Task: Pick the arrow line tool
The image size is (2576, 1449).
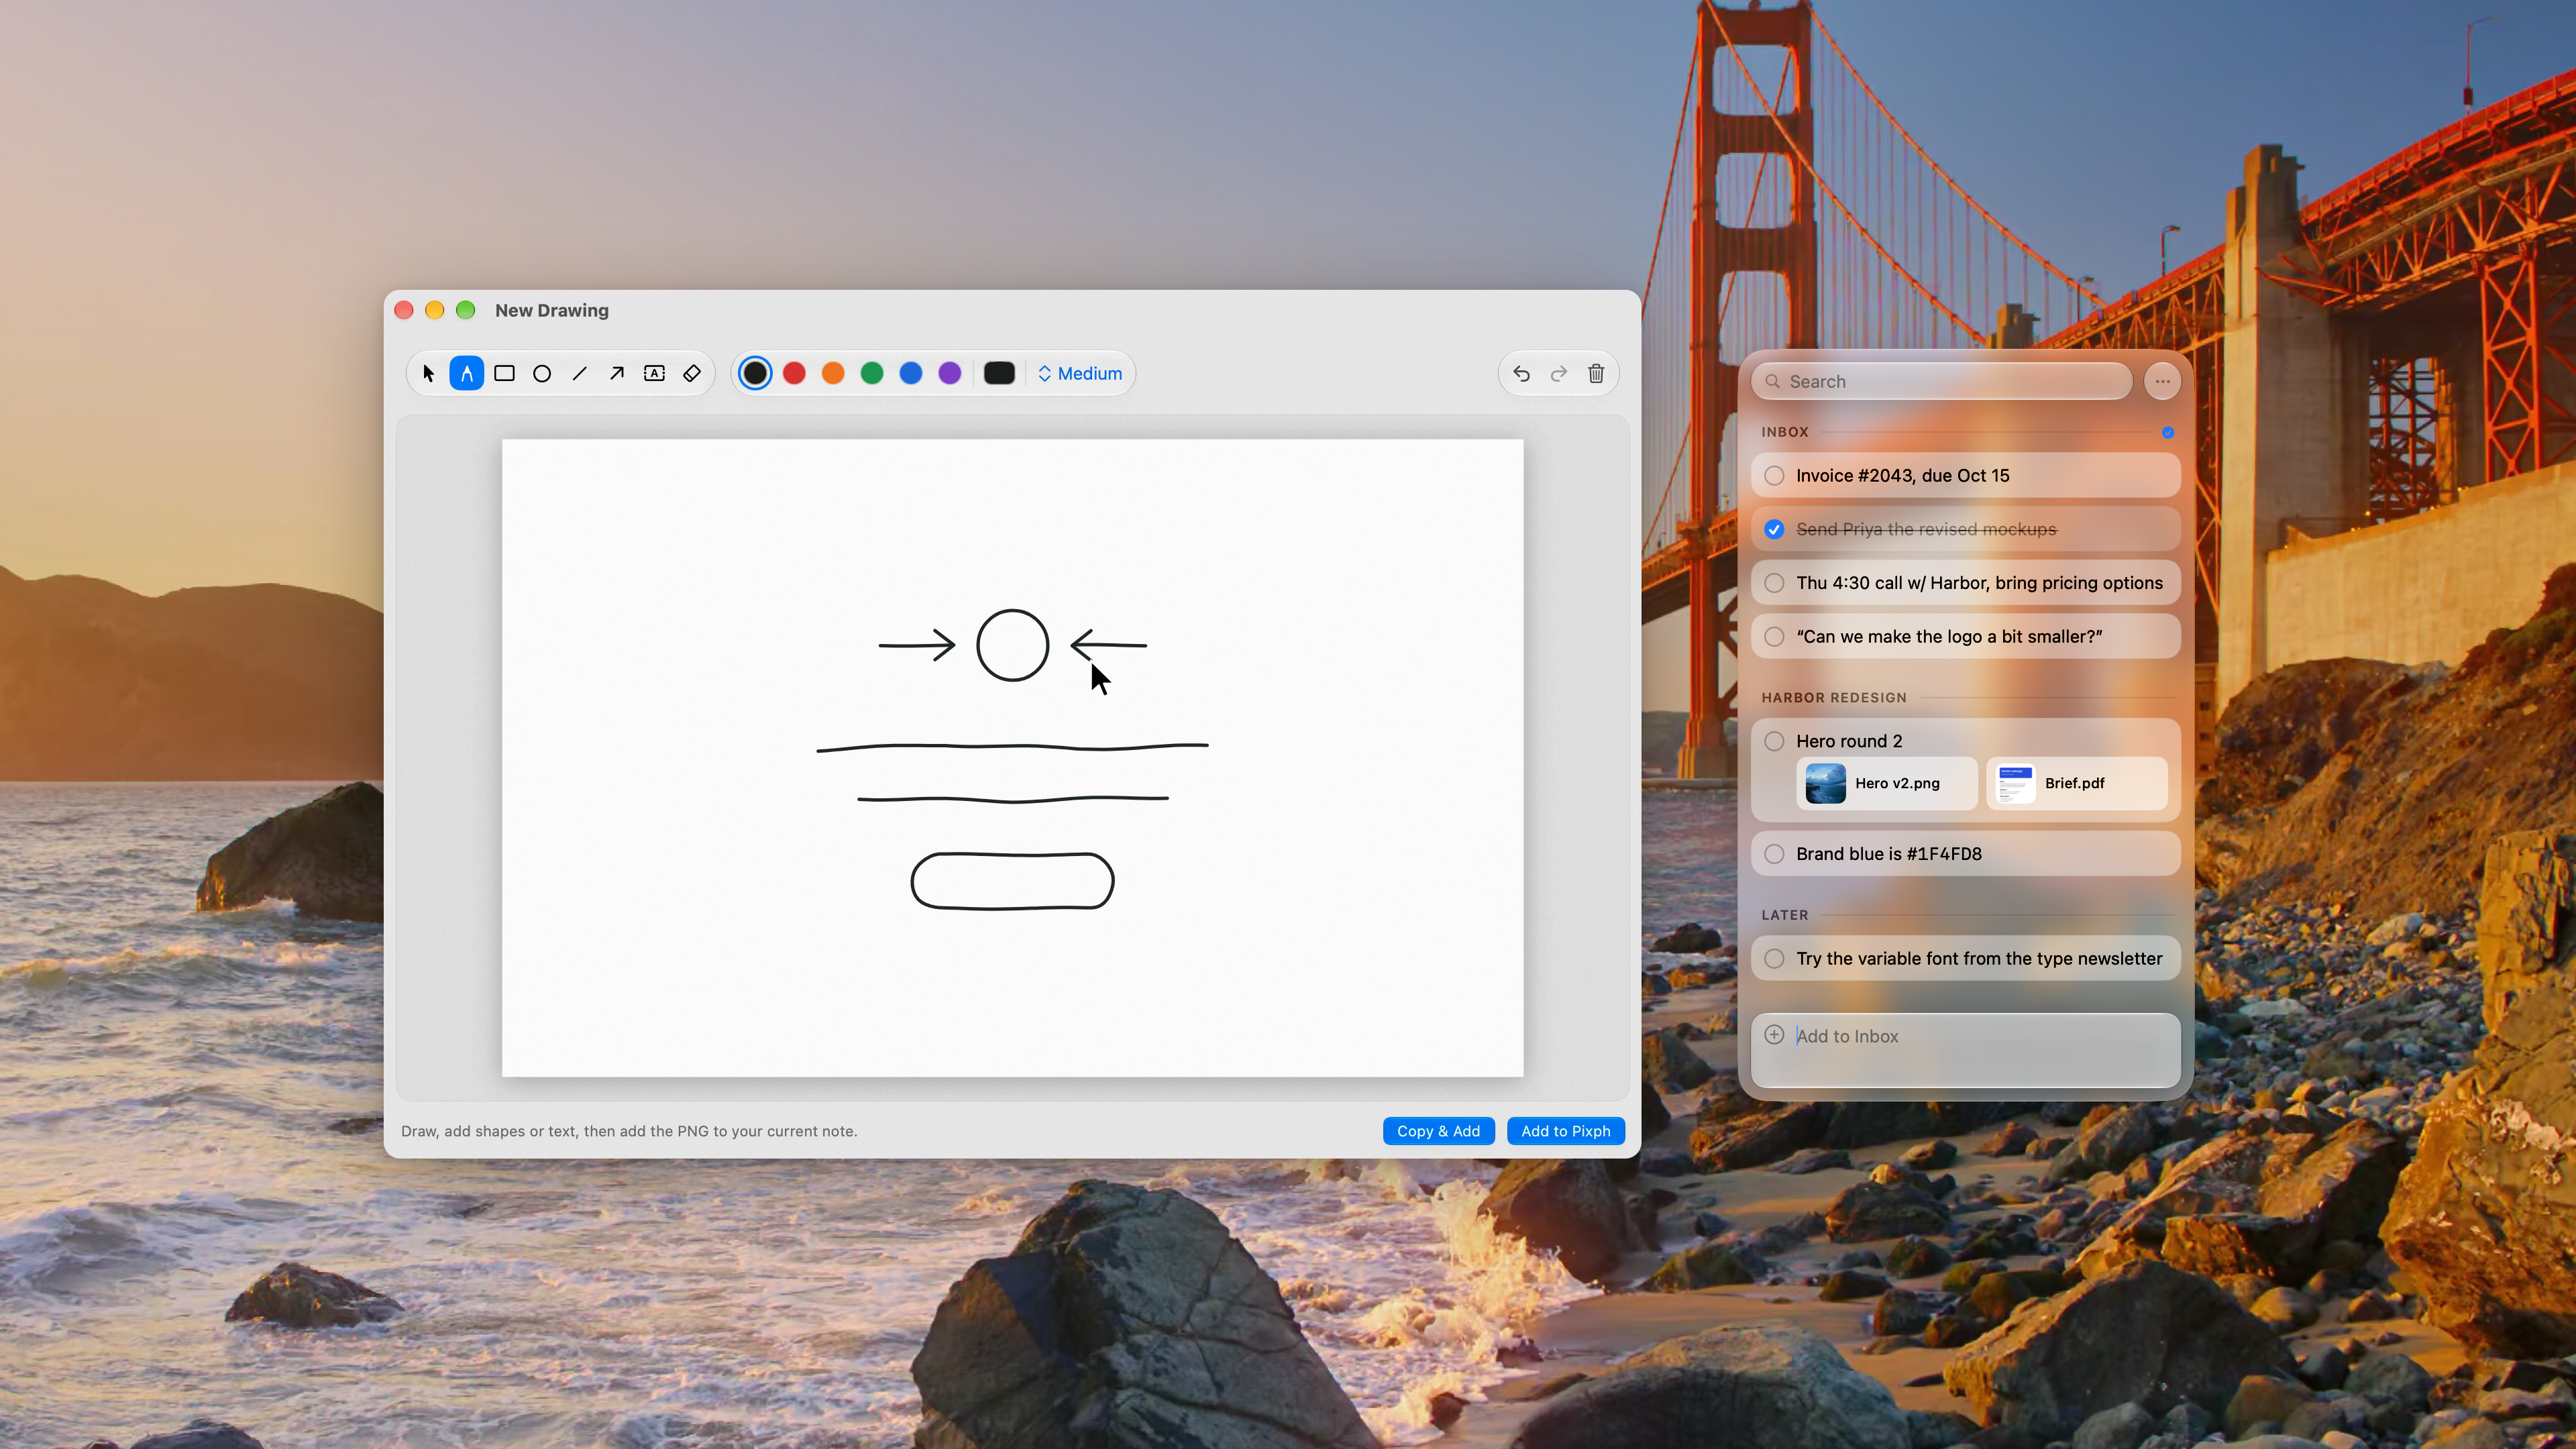Action: [x=617, y=373]
